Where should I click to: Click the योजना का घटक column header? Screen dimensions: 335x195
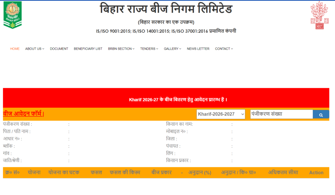coord(64,172)
